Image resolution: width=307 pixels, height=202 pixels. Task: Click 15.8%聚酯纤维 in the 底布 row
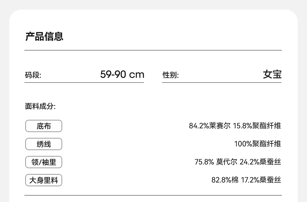tap(257, 126)
